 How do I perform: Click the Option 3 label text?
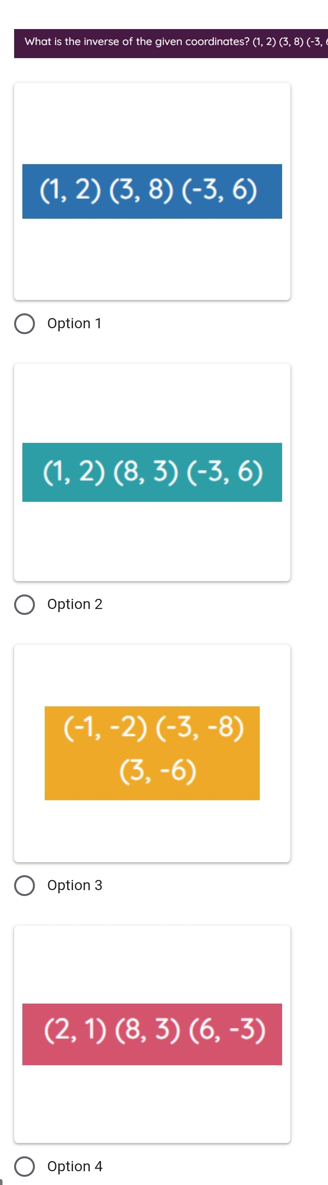click(x=75, y=885)
